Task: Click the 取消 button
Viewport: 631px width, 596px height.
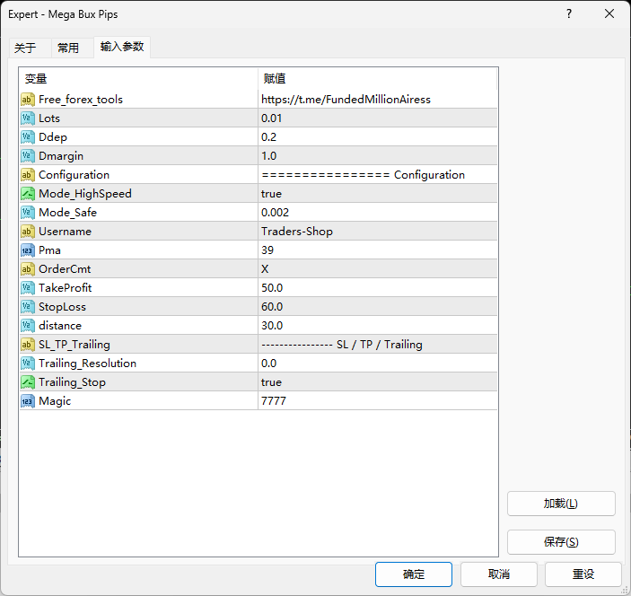Action: [499, 574]
